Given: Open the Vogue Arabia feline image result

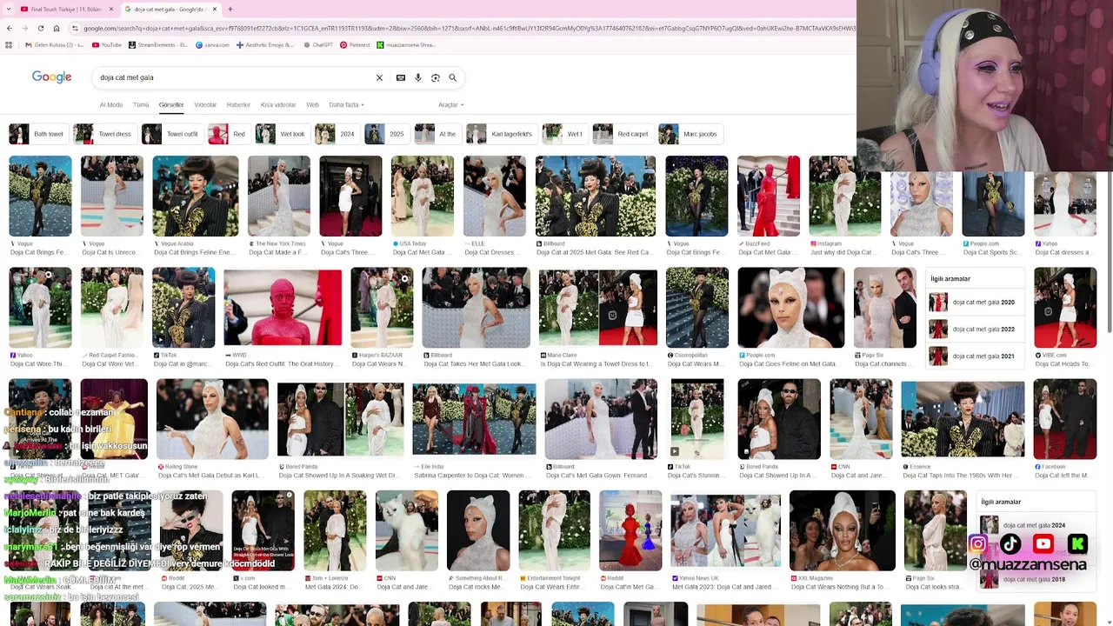Looking at the screenshot, I should click(195, 196).
